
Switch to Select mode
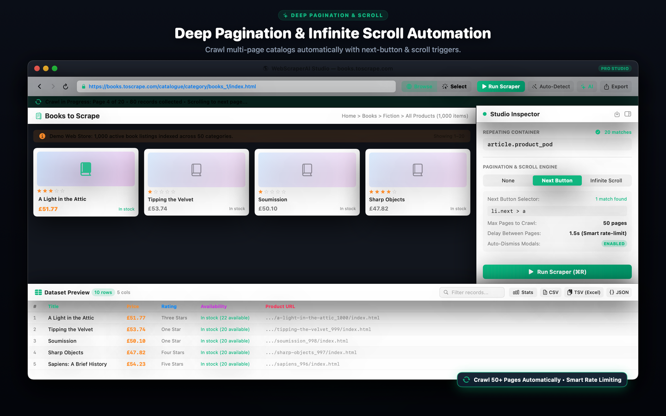coord(455,86)
